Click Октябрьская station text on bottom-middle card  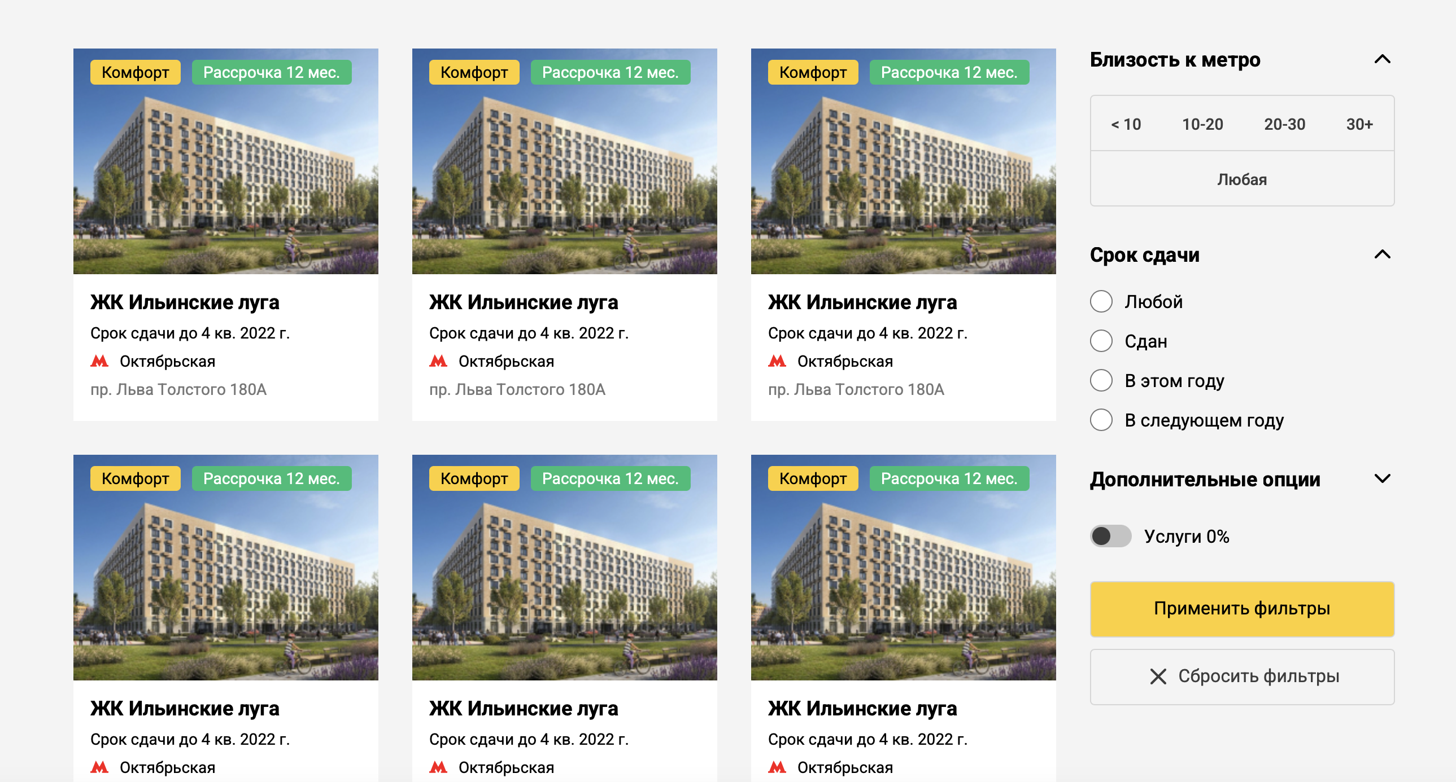506,767
